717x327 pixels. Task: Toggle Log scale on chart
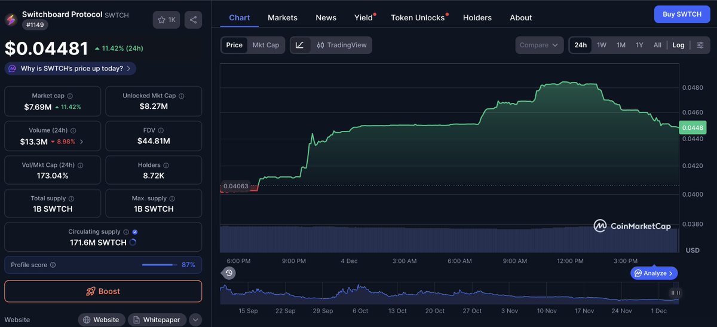pyautogui.click(x=678, y=45)
